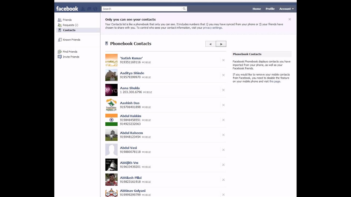Dismiss the 'Only you can see' notice
351x197 pixels.
click(x=290, y=19)
